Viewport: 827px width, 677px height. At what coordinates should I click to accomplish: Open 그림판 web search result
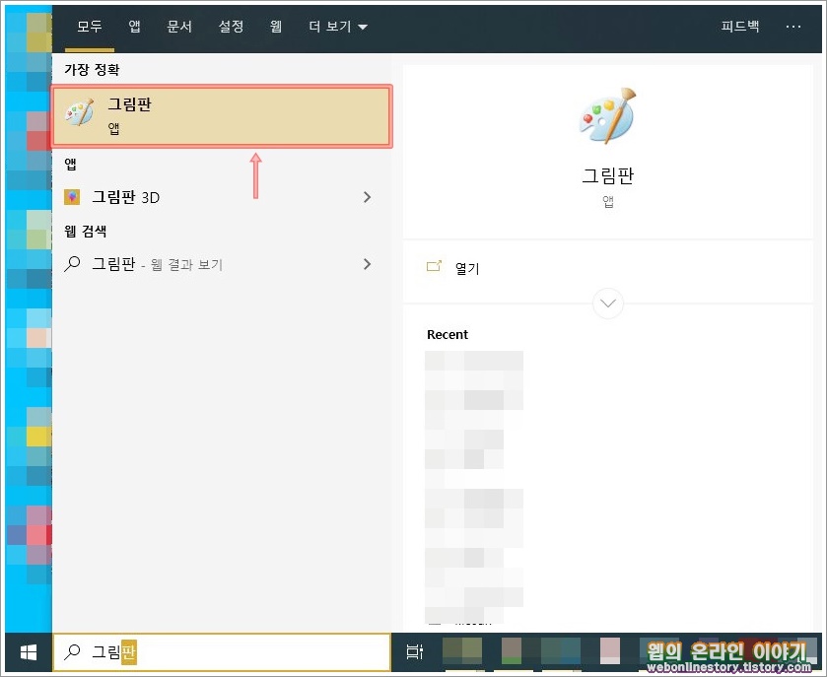[222, 264]
